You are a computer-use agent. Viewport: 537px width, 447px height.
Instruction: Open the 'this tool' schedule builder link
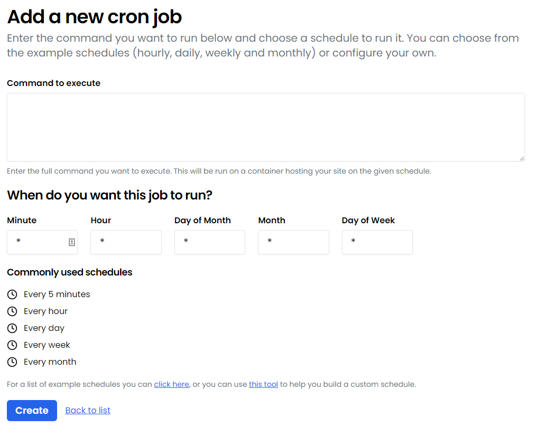coord(263,384)
